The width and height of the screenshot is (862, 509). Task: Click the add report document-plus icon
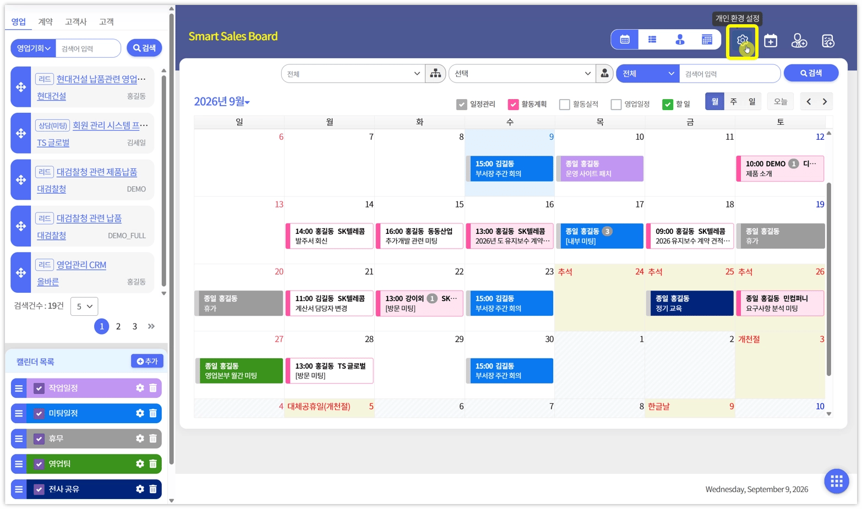tap(828, 41)
